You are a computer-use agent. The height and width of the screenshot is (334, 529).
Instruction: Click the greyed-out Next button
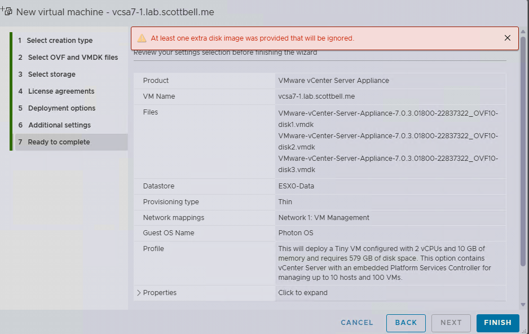coord(451,323)
